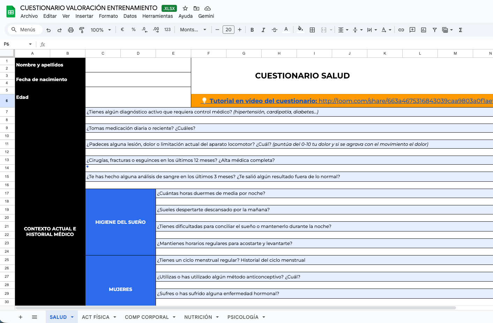Click the print icon
Viewport: 493px width, 323px height.
click(x=71, y=30)
